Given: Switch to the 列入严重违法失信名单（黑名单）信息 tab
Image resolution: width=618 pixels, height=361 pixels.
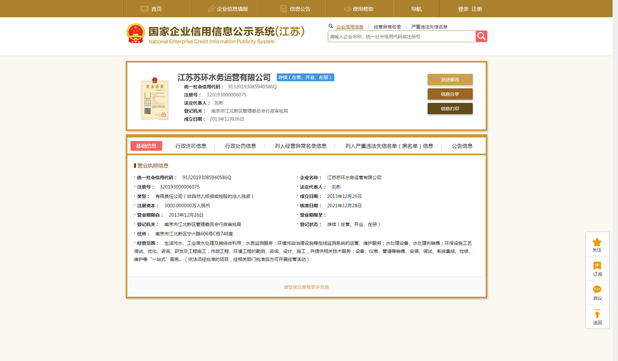Looking at the screenshot, I should click(x=389, y=146).
